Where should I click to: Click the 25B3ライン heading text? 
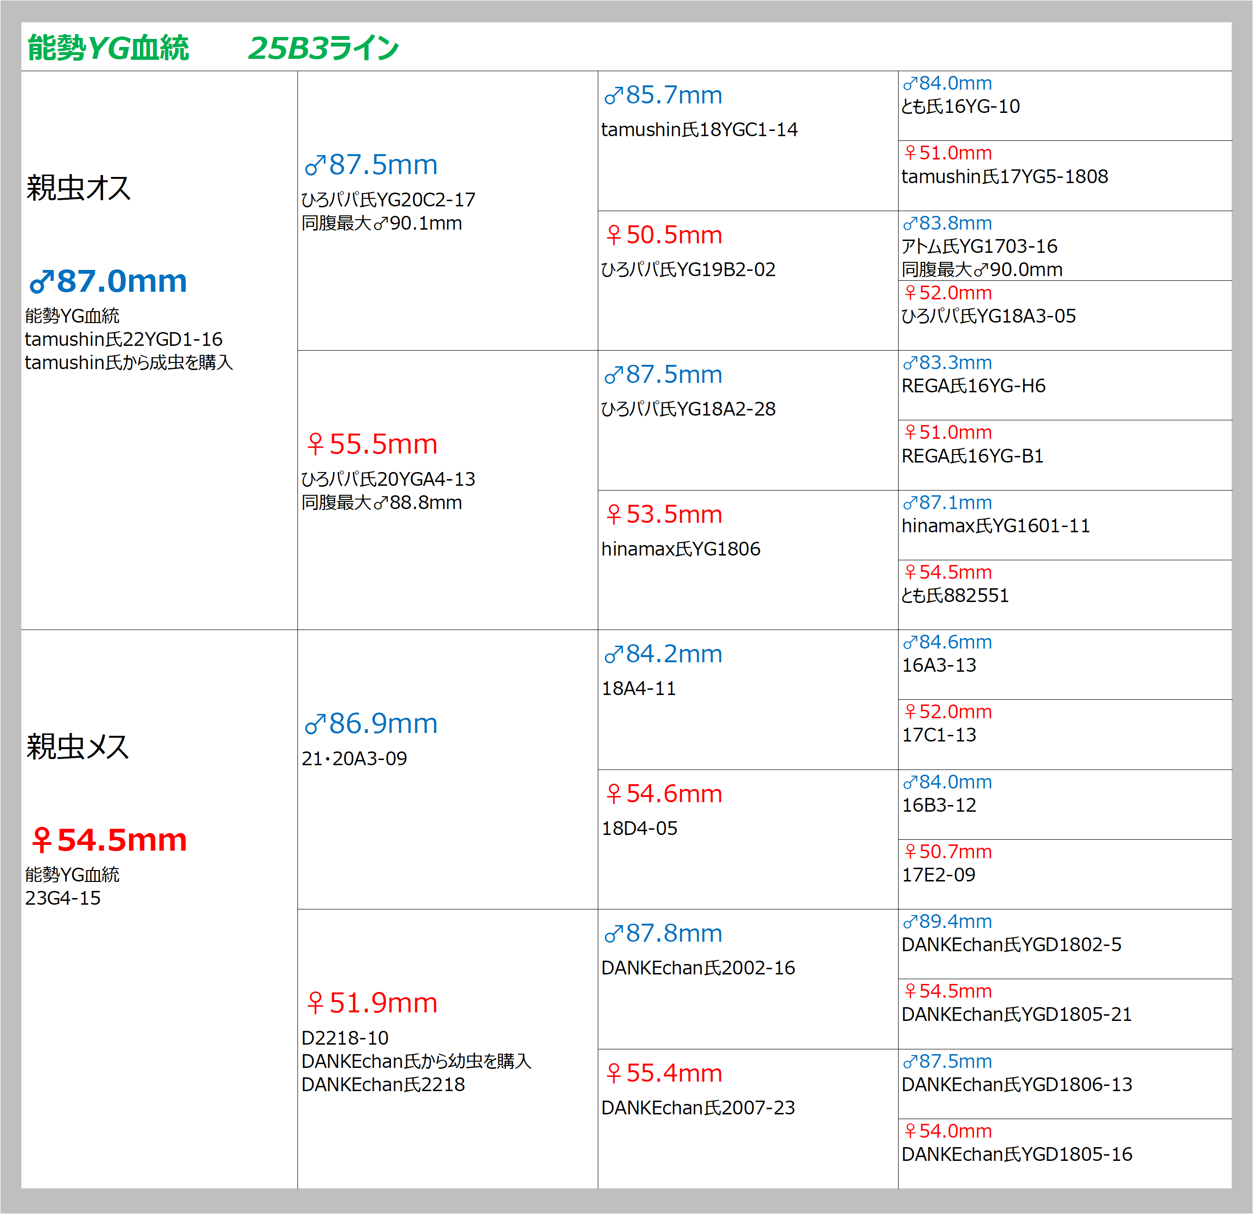(x=324, y=48)
